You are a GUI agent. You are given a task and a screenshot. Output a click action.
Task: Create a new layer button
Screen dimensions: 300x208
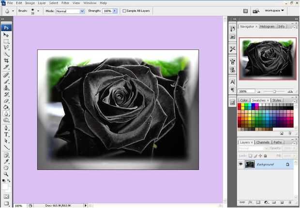point(282,203)
